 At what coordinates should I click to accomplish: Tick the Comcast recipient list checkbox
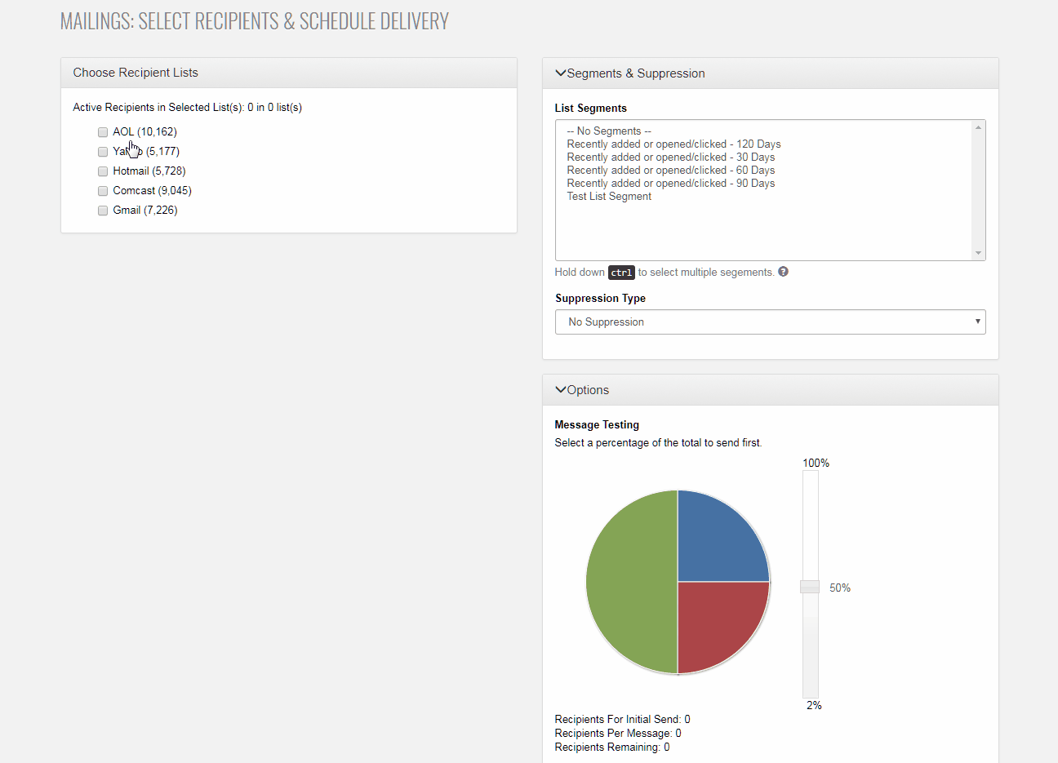[x=103, y=191]
